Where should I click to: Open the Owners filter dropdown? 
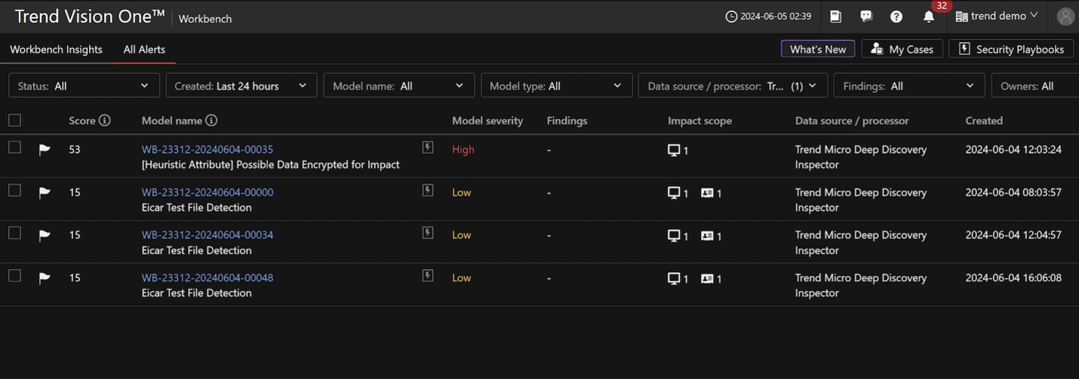pyautogui.click(x=1035, y=86)
